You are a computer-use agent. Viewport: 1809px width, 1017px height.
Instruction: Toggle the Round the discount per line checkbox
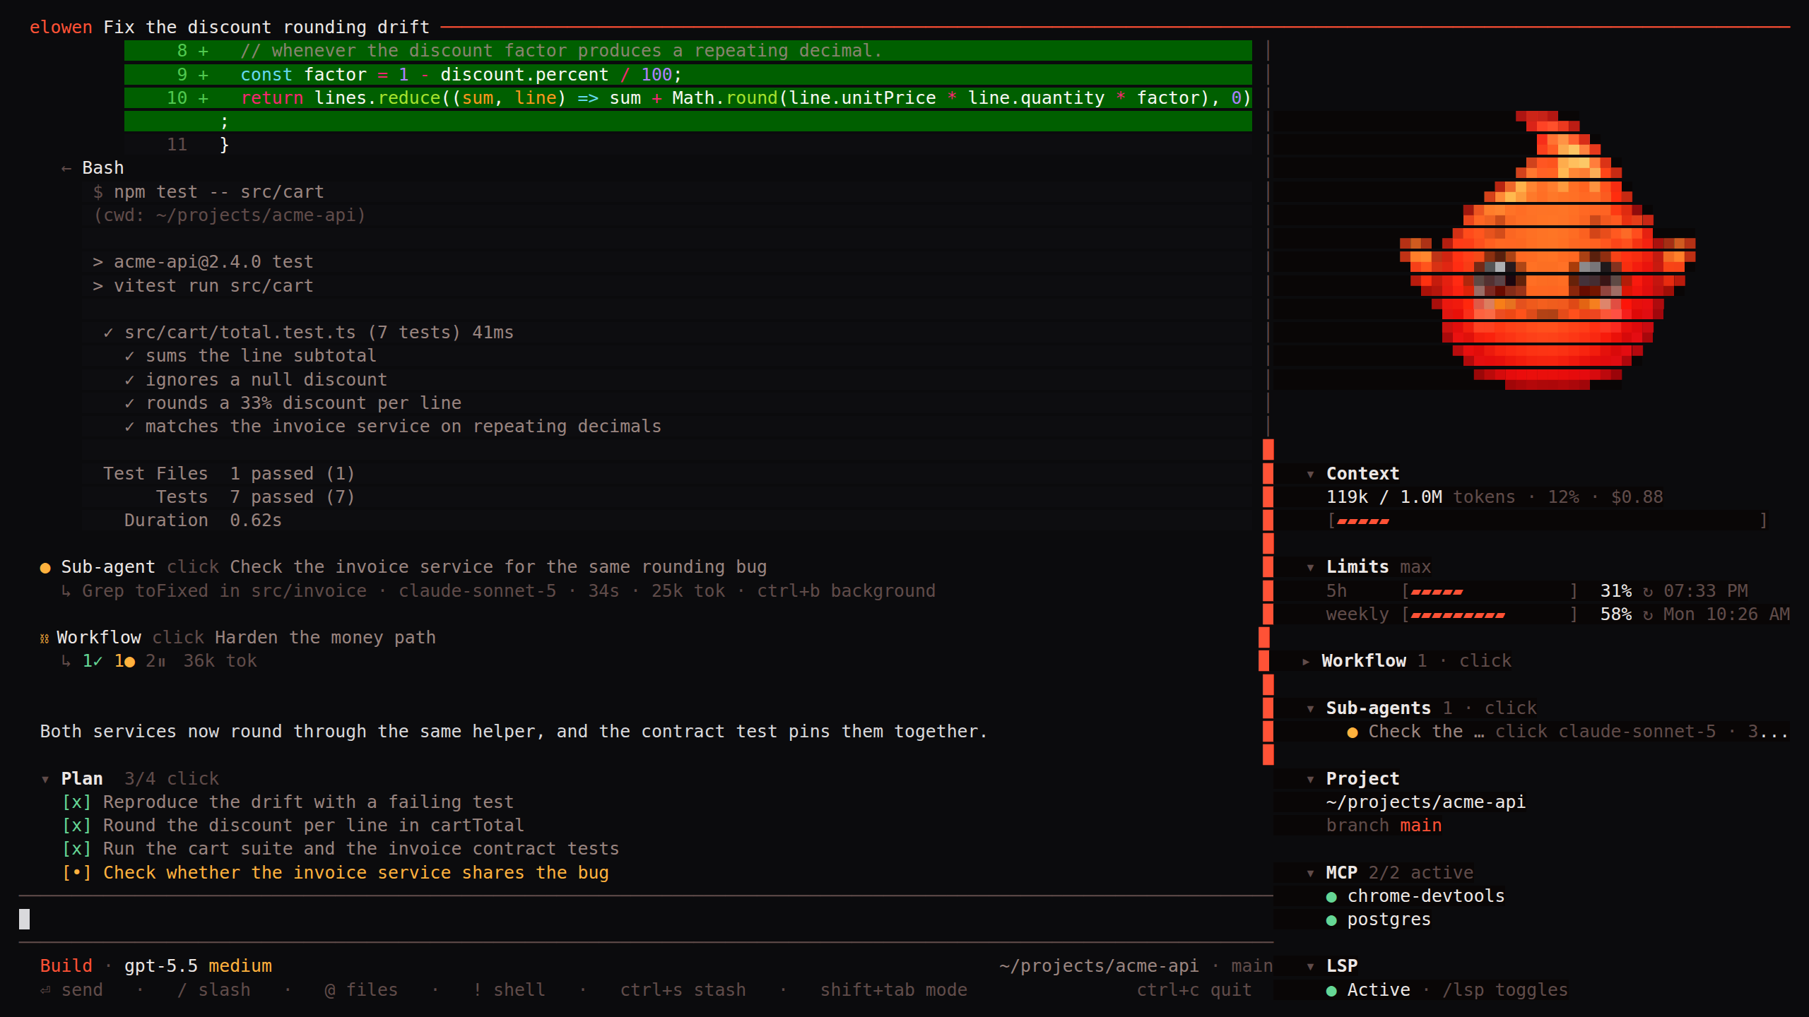pyautogui.click(x=76, y=826)
